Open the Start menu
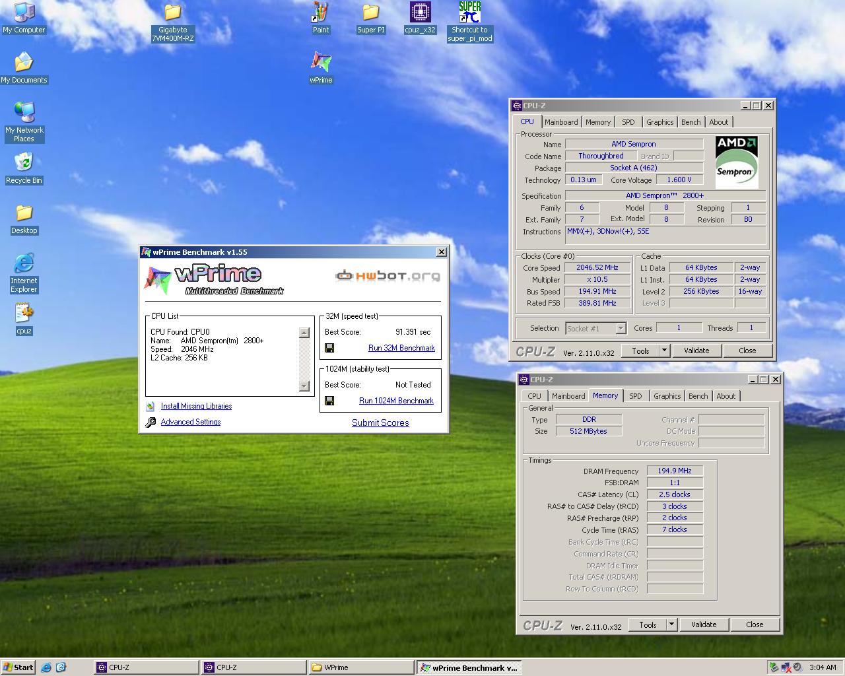 click(18, 667)
